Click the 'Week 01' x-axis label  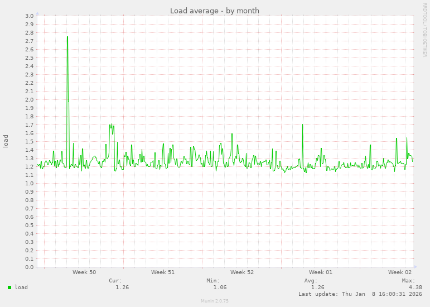[x=321, y=272]
